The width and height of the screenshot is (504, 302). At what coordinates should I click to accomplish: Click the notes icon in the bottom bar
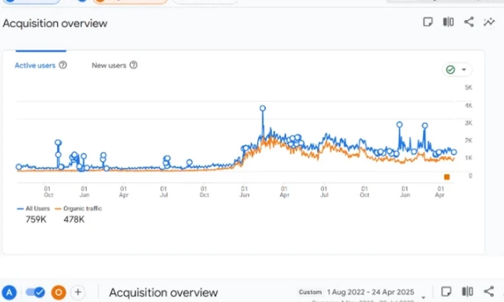click(x=447, y=291)
